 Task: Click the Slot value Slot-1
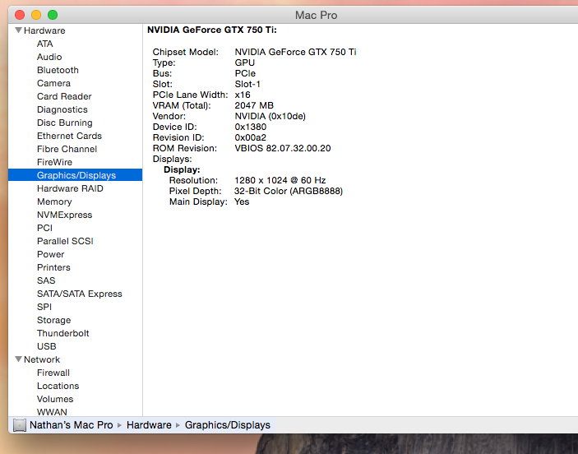pos(247,84)
